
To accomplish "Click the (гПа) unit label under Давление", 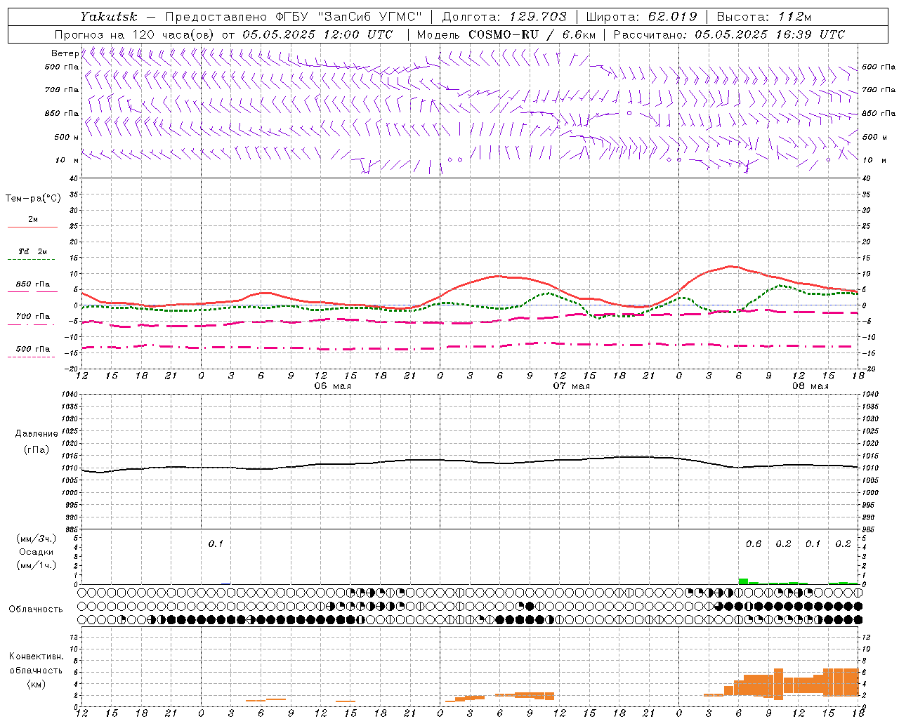I will [36, 449].
